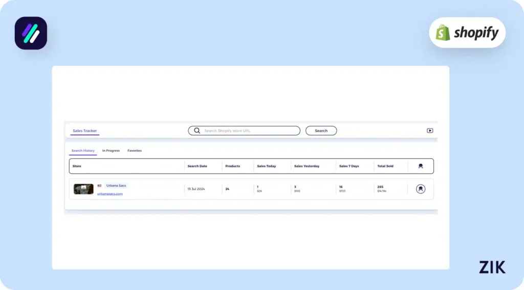Click the ZIK app logo icon
This screenshot has width=524, height=290.
31,33
